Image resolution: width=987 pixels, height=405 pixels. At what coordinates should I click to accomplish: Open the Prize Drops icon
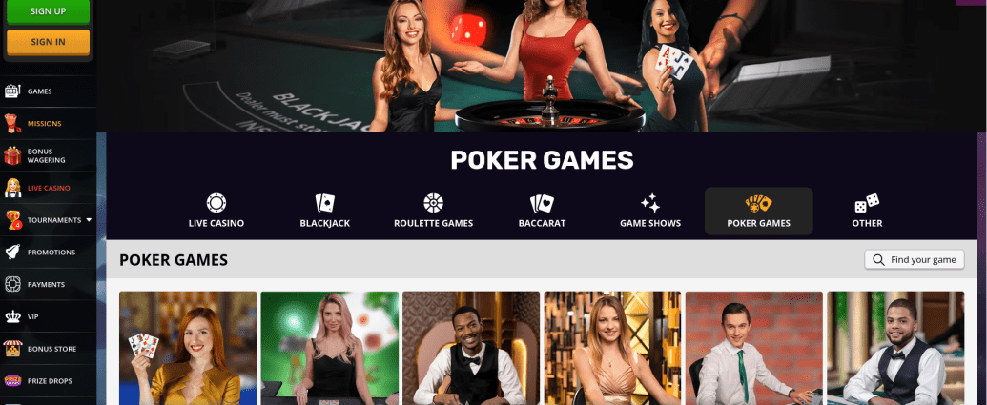(x=12, y=380)
